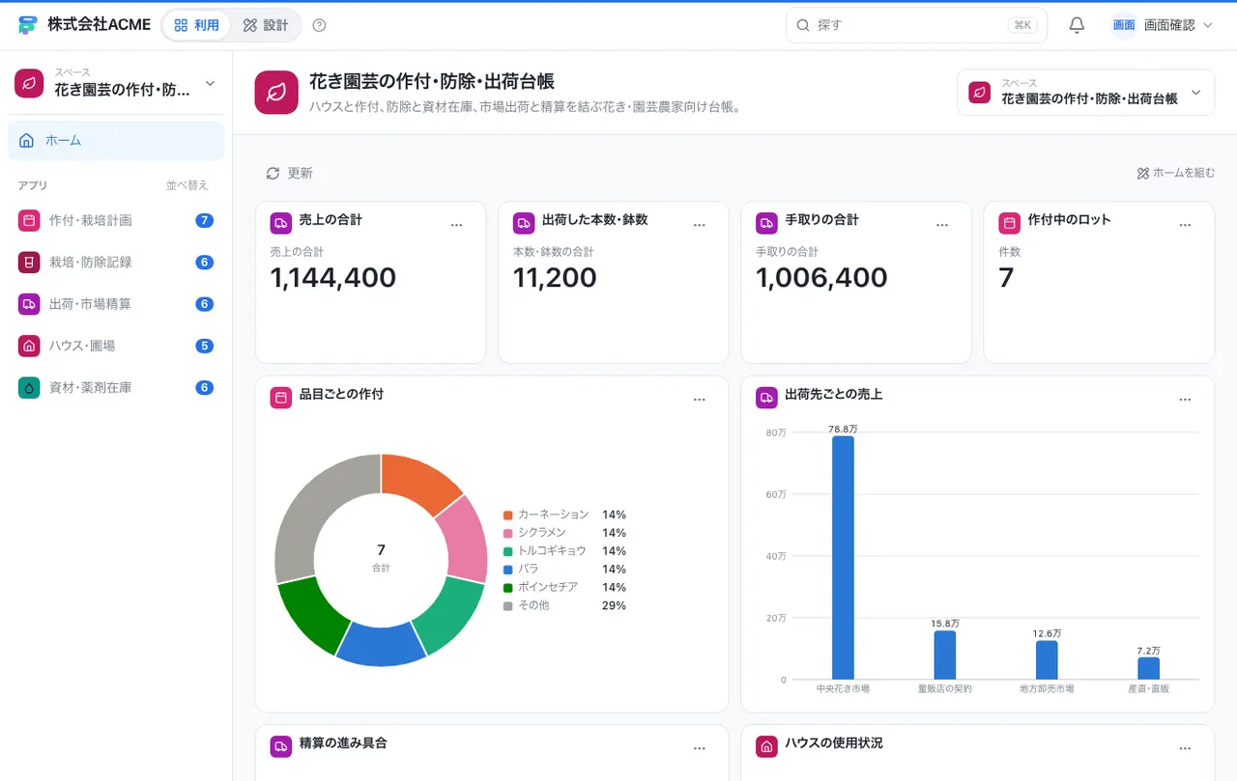Click the 量販店の契約 bar in the chart
The image size is (1237, 781).
(945, 655)
